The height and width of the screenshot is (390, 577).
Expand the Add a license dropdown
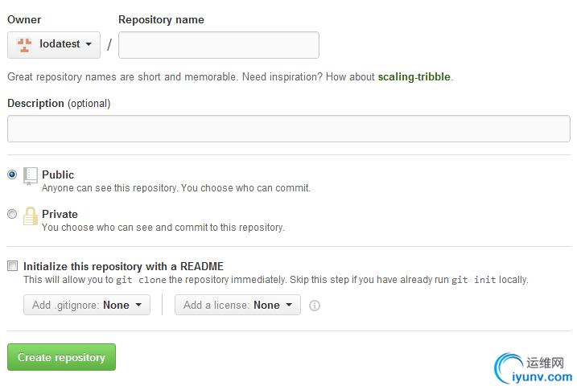[x=237, y=305]
